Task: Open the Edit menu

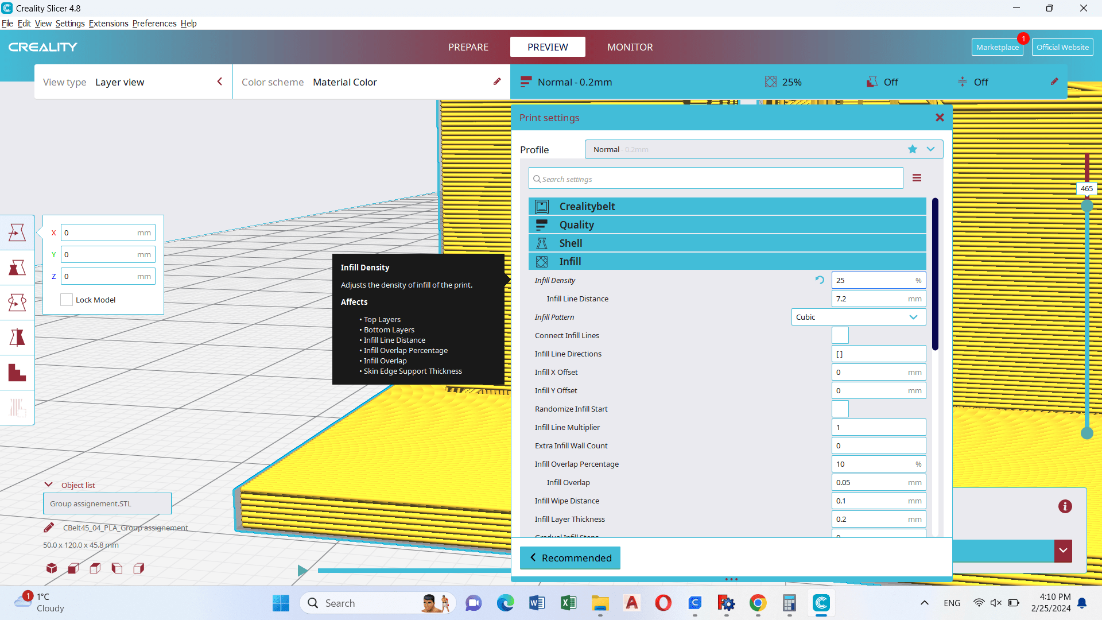Action: 24,24
